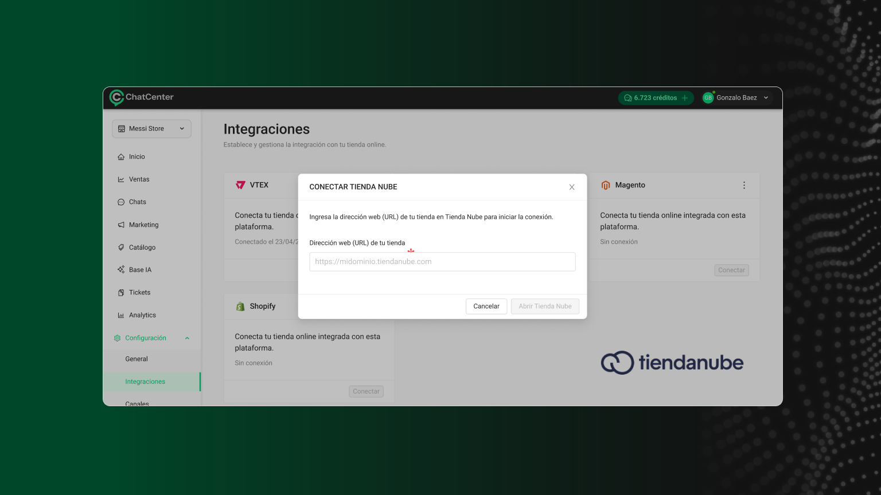Viewport: 881px width, 495px height.
Task: Click the Ventas chart icon
Action: tap(121, 179)
